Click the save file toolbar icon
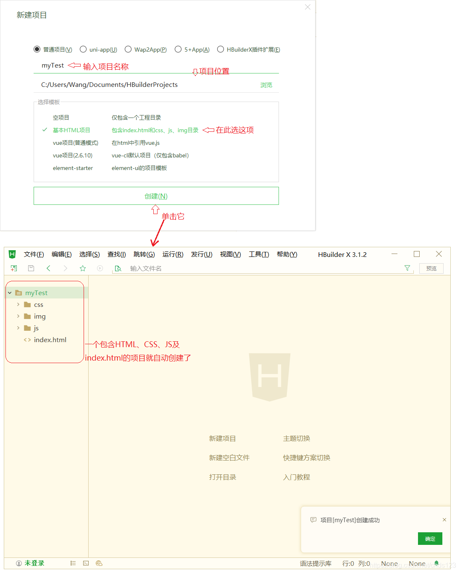This screenshot has height=573, width=460. point(31,268)
